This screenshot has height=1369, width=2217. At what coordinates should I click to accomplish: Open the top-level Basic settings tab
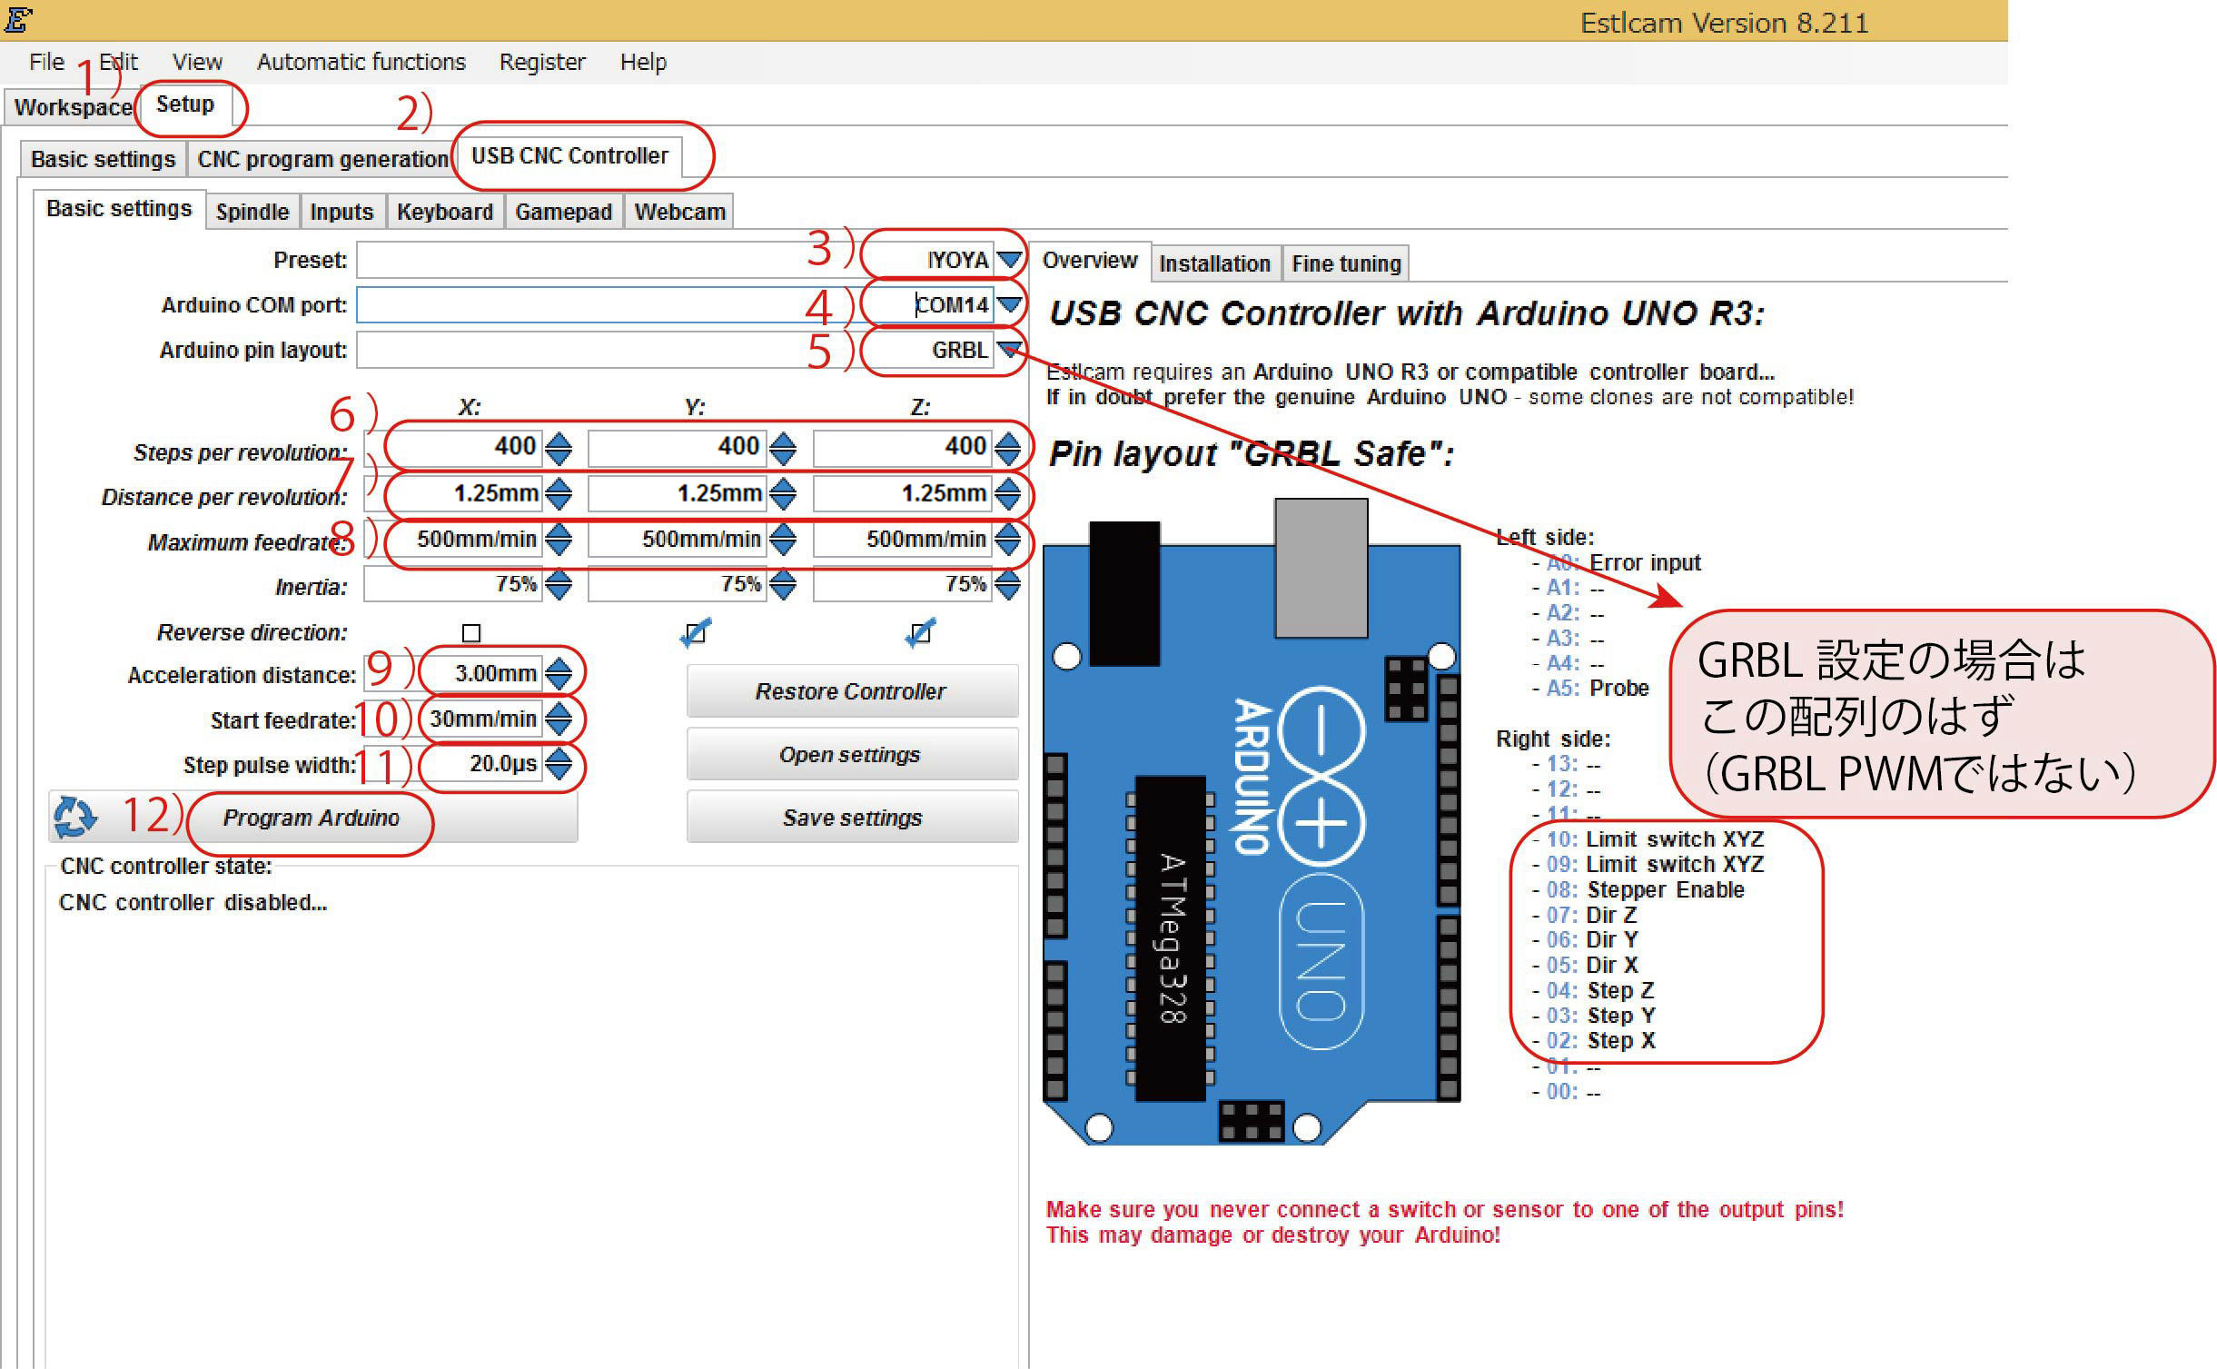click(103, 159)
